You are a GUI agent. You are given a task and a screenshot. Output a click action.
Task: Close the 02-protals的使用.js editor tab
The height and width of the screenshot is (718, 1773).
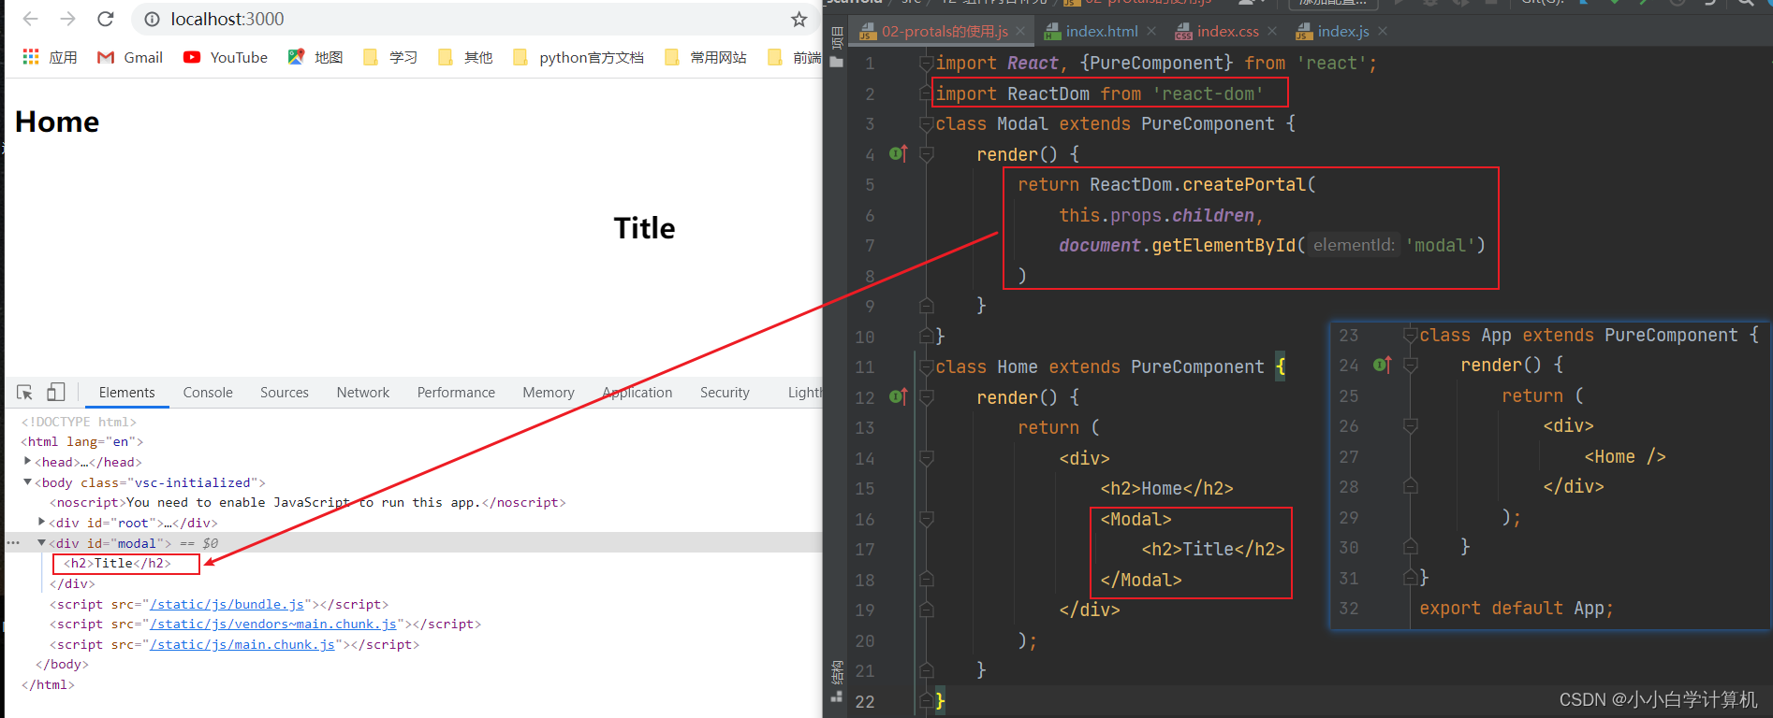coord(1020,31)
